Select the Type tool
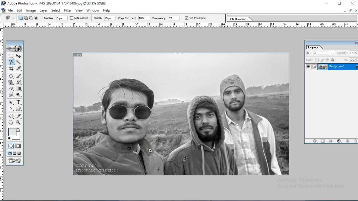The height and width of the screenshot is (201, 358). coord(18,102)
